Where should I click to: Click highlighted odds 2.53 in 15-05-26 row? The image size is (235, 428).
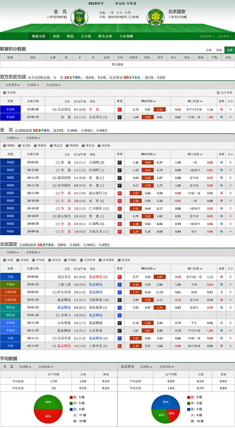point(160,109)
